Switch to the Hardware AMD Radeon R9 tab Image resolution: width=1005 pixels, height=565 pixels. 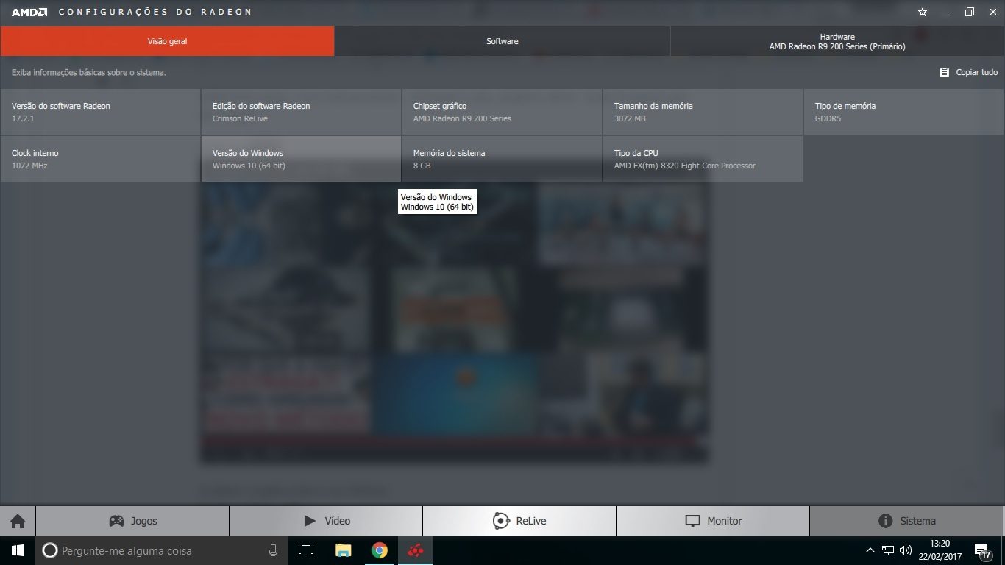pyautogui.click(x=837, y=41)
